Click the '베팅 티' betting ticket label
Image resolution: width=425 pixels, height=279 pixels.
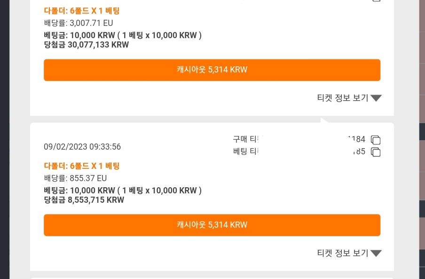245,151
